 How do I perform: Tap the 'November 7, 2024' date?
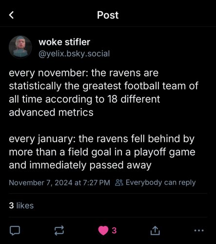point(40,183)
